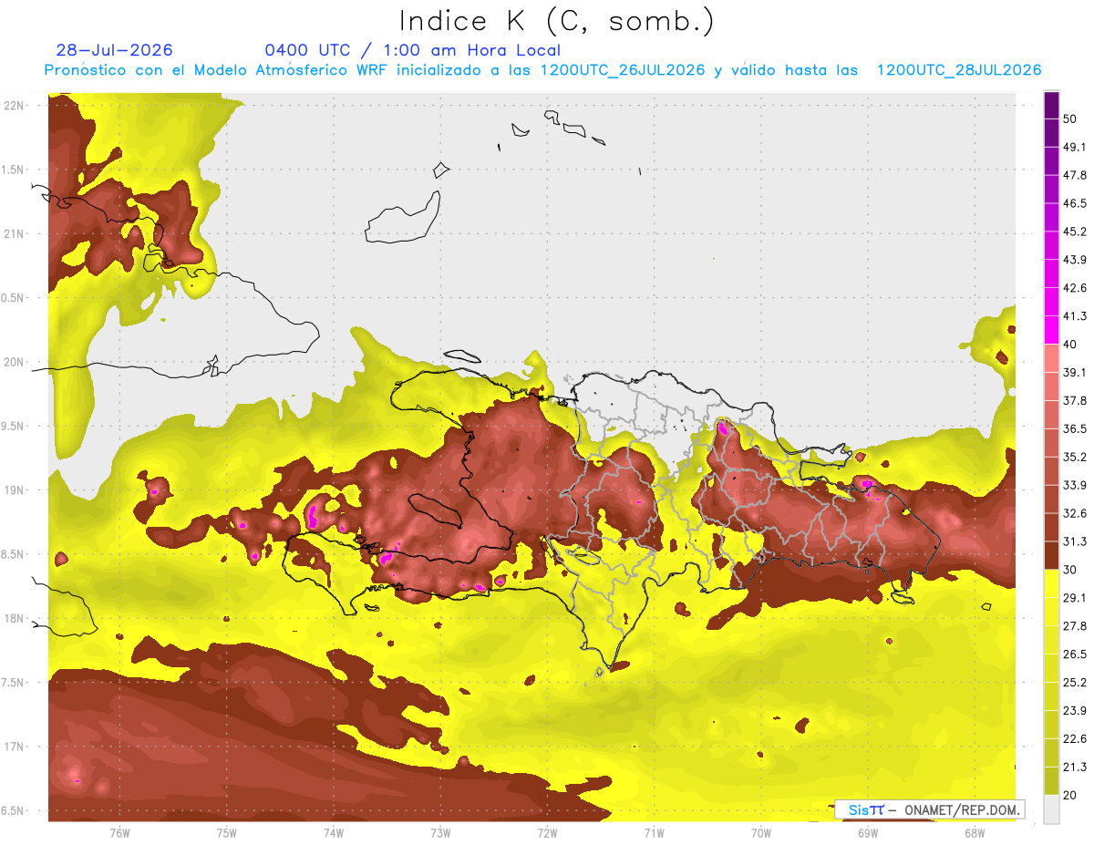This screenshot has width=1094, height=845.
Task: Click the dark purple color band above 50
Action: 1052,105
